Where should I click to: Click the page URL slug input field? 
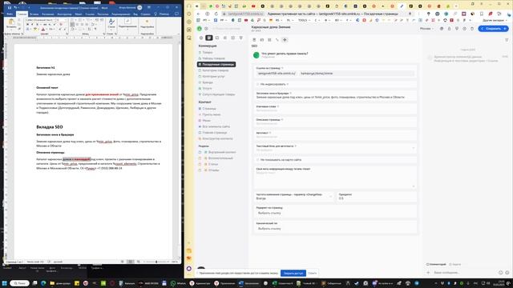[x=357, y=74]
